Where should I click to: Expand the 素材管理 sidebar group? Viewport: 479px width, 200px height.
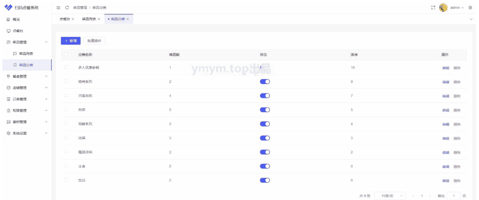click(x=46, y=122)
